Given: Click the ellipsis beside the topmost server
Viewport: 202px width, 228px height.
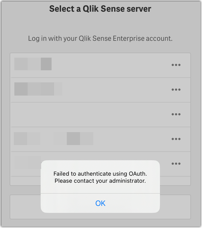Looking at the screenshot, I should 176,65.
